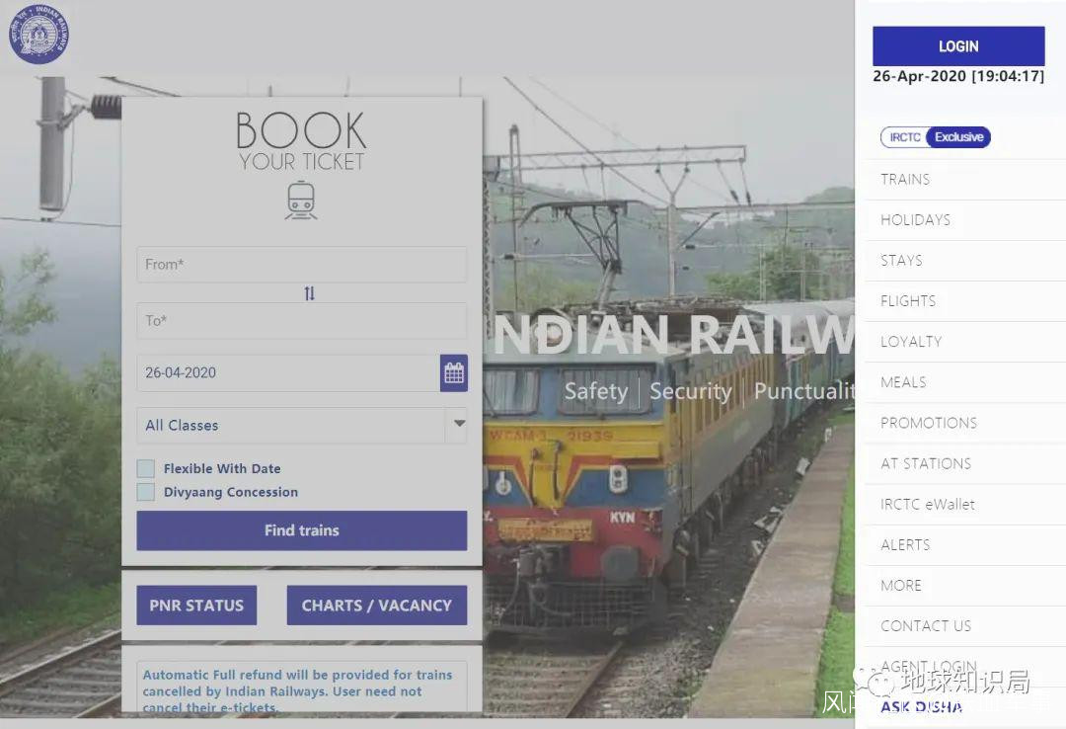Click the To station input field

point(301,321)
